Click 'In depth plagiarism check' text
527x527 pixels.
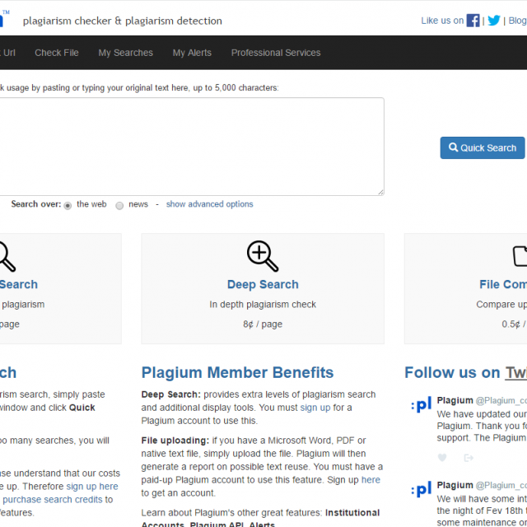pyautogui.click(x=263, y=304)
